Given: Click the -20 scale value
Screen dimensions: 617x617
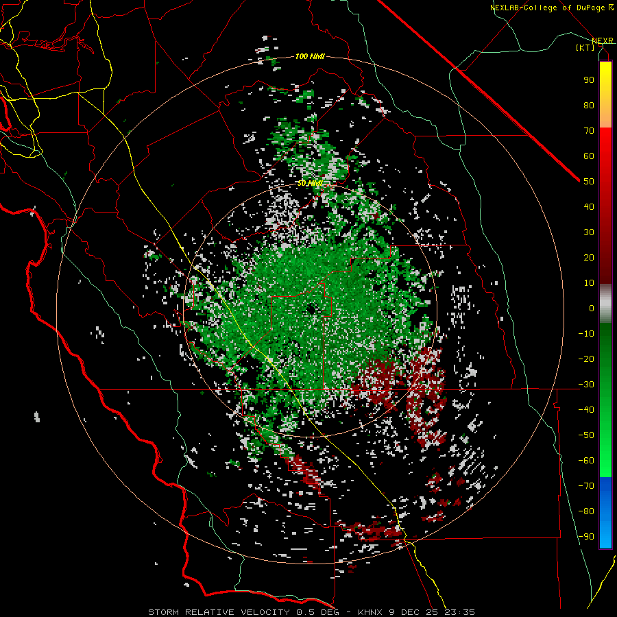Looking at the screenshot, I should tap(586, 359).
